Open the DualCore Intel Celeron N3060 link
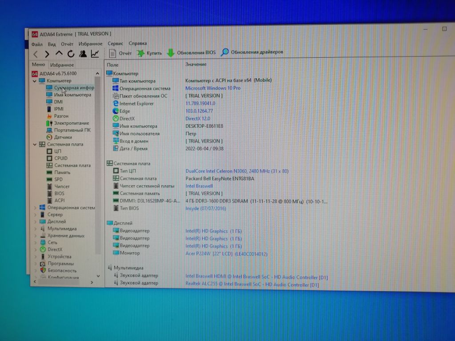This screenshot has height=341, width=455. pos(237,171)
